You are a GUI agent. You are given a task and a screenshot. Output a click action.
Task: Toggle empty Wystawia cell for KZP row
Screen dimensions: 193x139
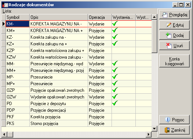[x=124, y=51]
